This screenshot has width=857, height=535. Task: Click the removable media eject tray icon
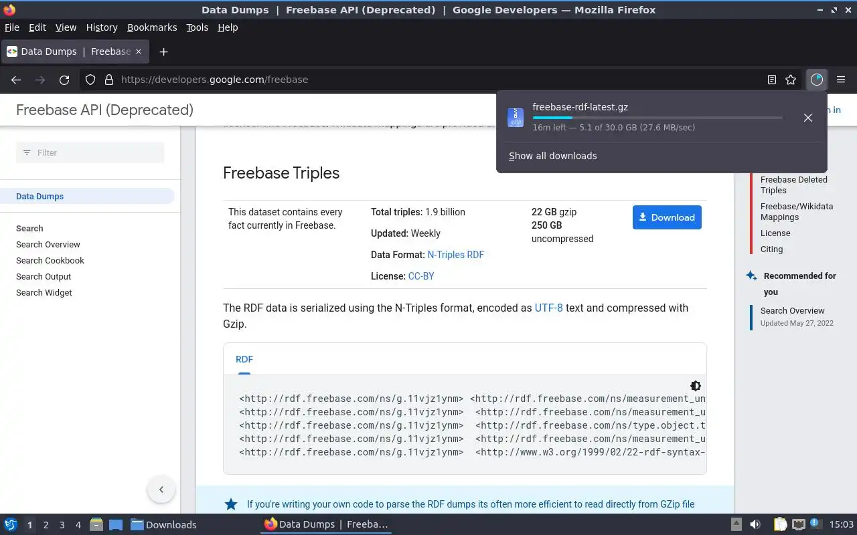(736, 524)
